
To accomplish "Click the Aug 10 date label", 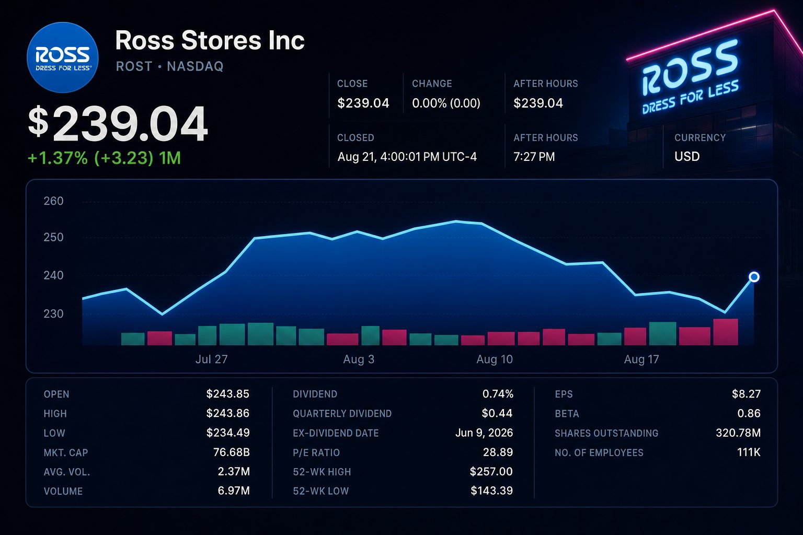I will coord(495,359).
